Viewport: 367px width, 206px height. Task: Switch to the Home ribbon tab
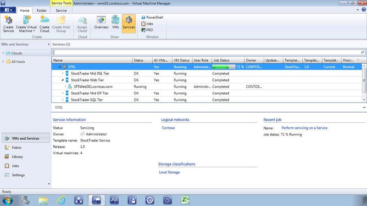[25, 11]
